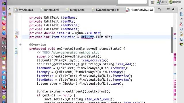The width and height of the screenshot is (184, 103).
Task: Open Firefox from the Dock
Action: point(4,87)
